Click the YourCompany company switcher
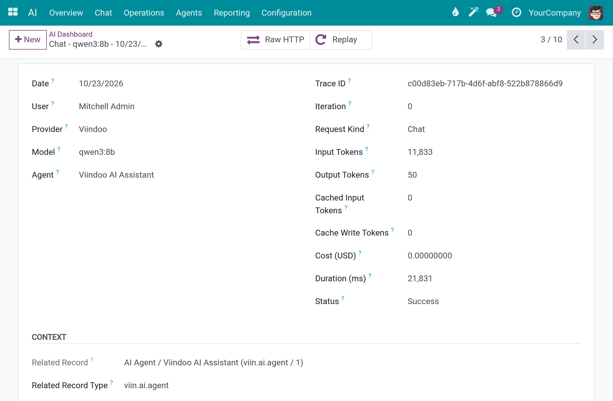 click(554, 13)
